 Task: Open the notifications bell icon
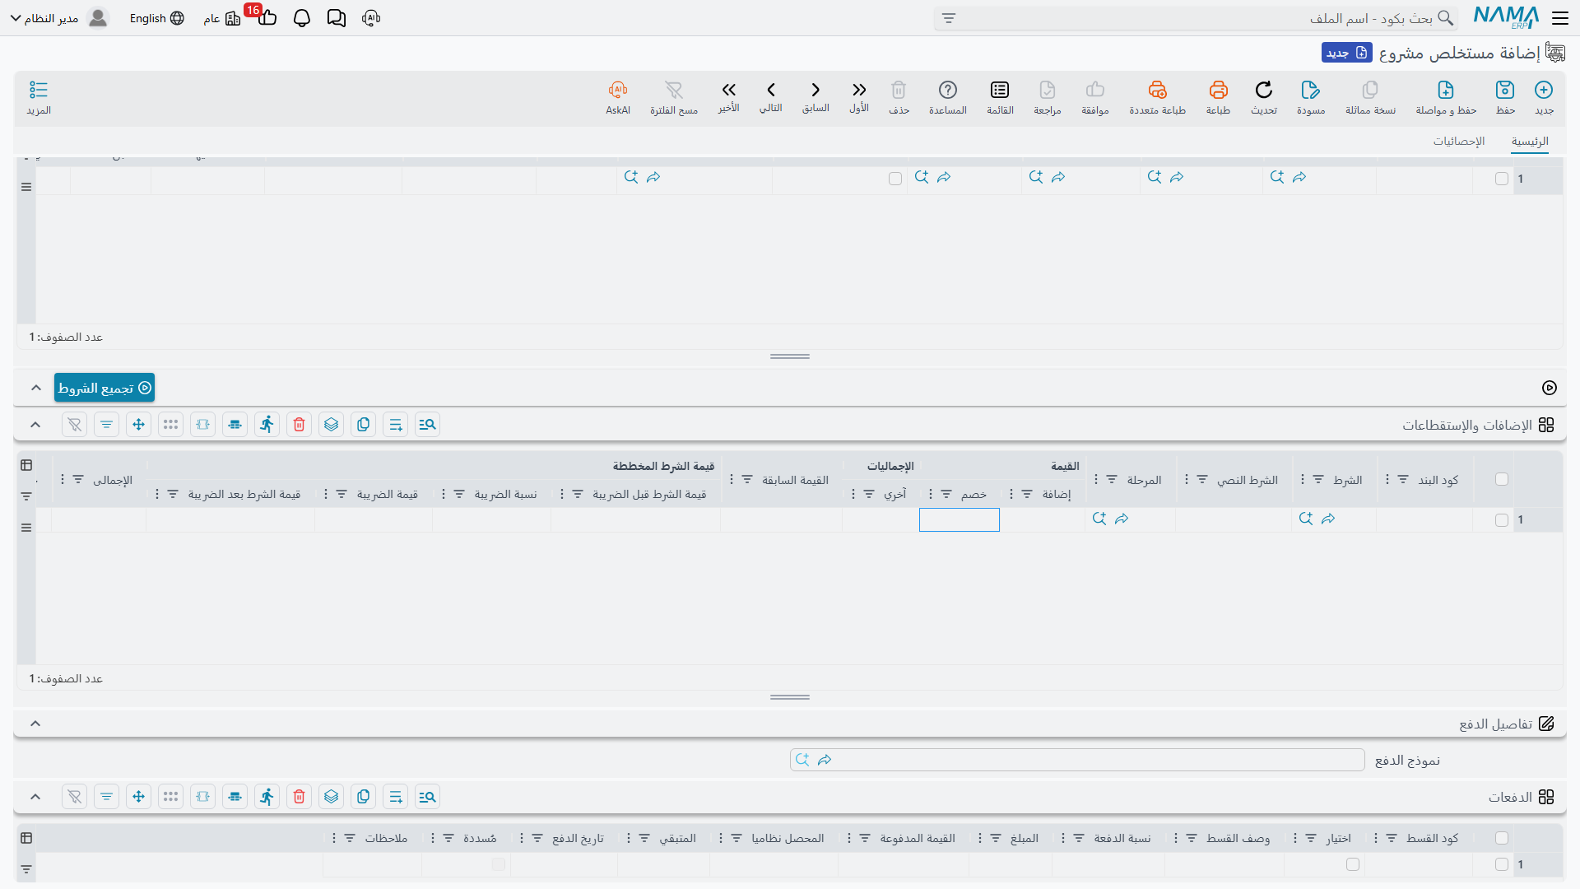tap(302, 18)
